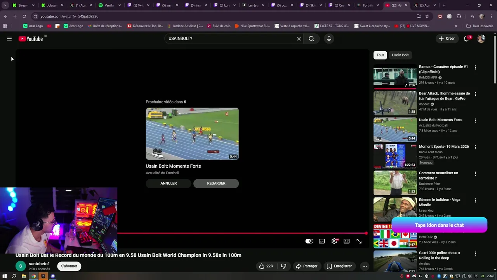Dislike the video
The width and height of the screenshot is (497, 280).
click(283, 266)
